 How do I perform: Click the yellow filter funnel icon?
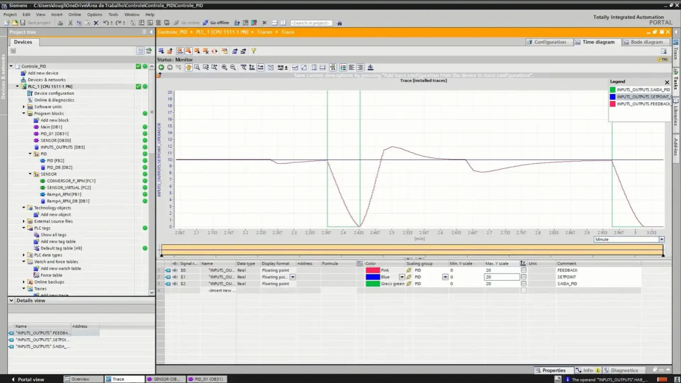coord(254,51)
